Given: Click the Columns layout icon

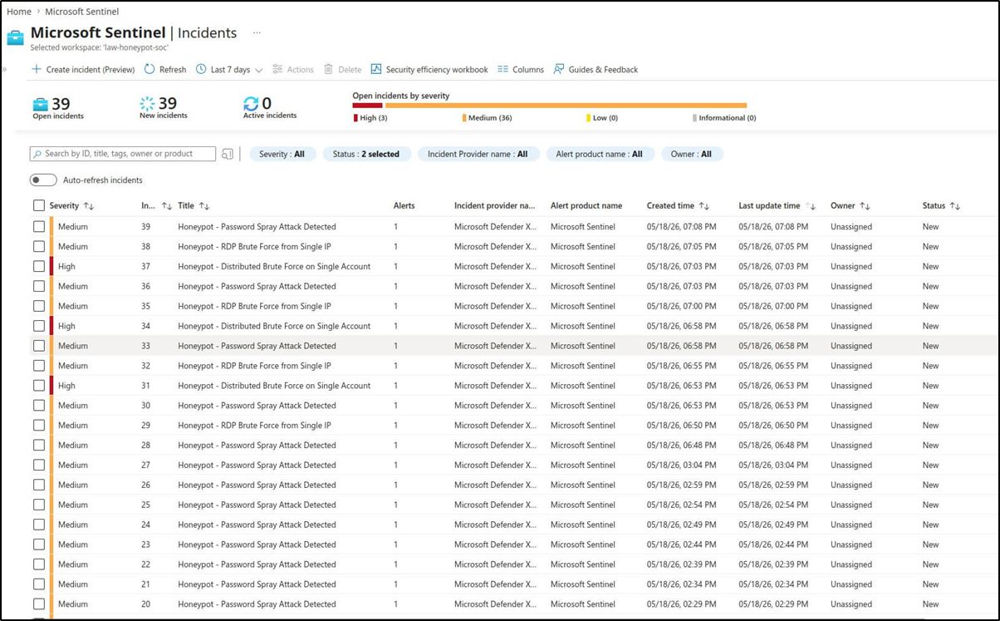Looking at the screenshot, I should (x=502, y=70).
